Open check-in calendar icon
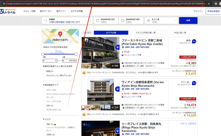 click(98, 21)
